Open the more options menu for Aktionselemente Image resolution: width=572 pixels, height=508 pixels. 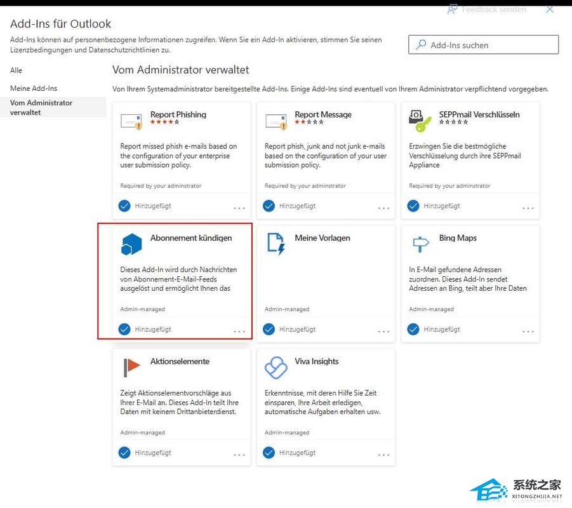pos(239,454)
